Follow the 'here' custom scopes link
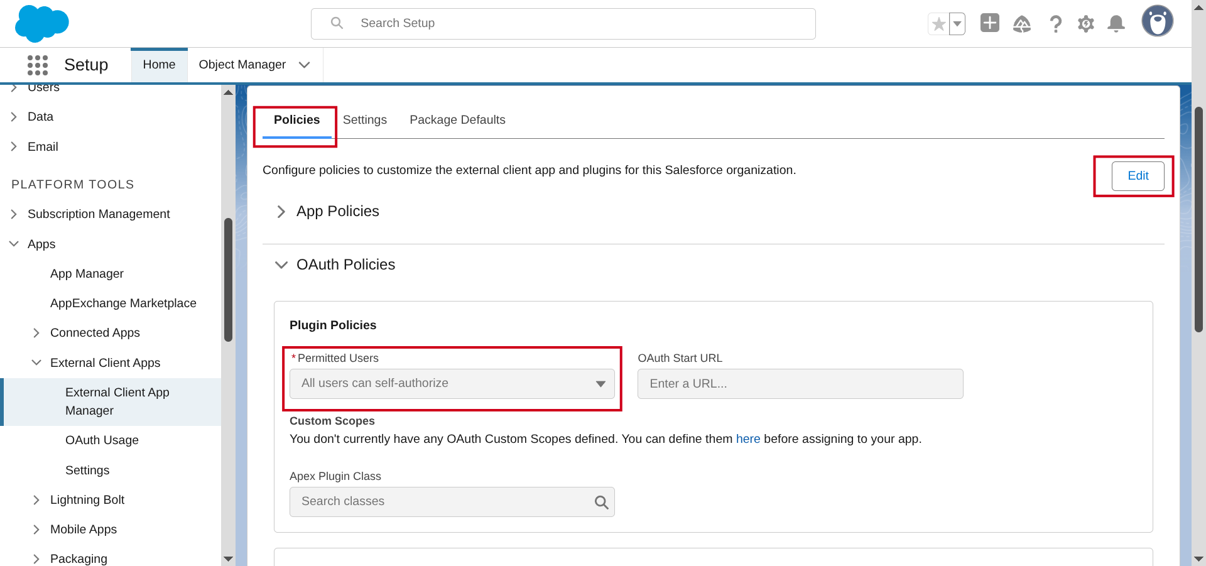This screenshot has height=566, width=1206. 748,439
